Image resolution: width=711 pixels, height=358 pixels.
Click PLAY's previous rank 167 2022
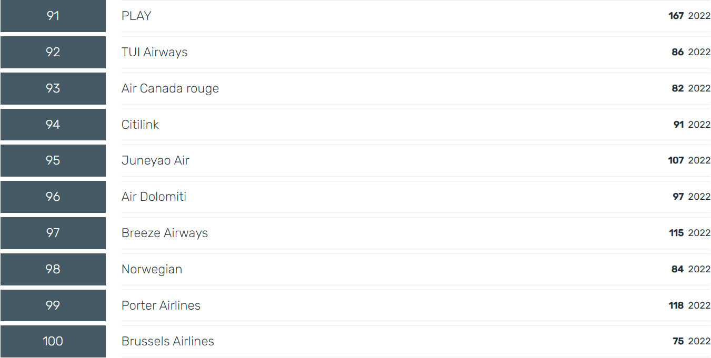click(x=689, y=16)
